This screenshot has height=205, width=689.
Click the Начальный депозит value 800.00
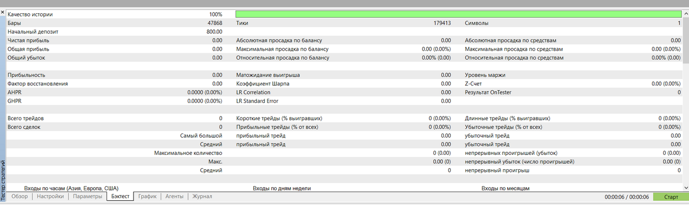[214, 31]
